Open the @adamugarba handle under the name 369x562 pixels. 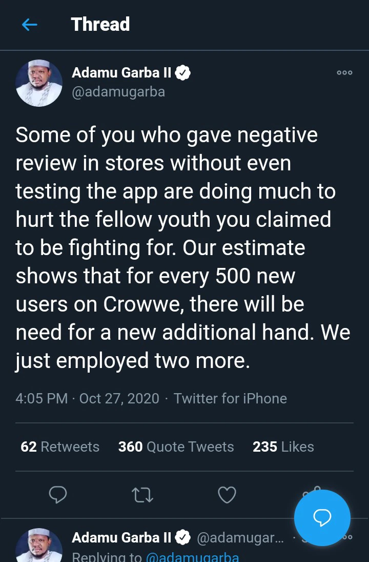(x=118, y=93)
